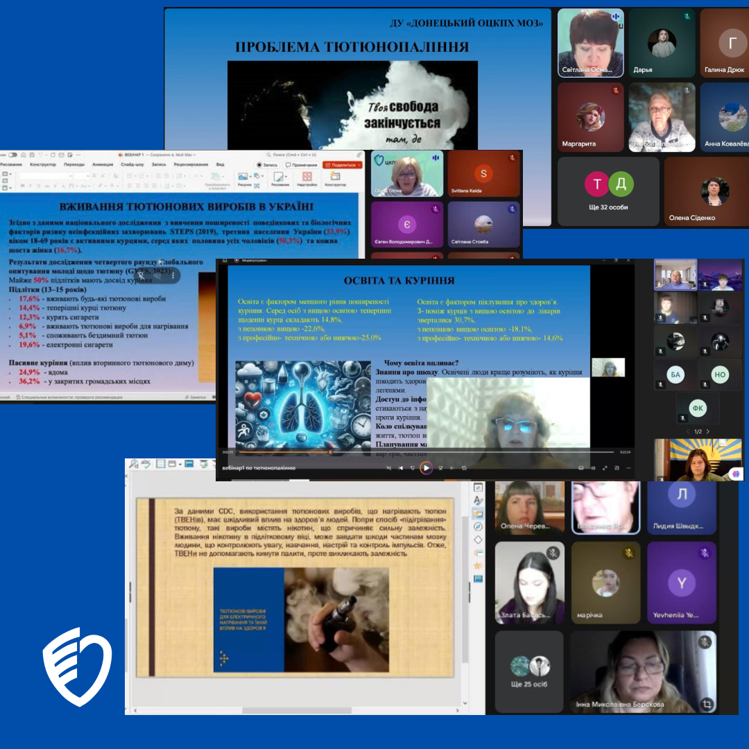Image resolution: width=749 pixels, height=749 pixels.
Task: Click the video player progress bar
Action: coord(416,452)
